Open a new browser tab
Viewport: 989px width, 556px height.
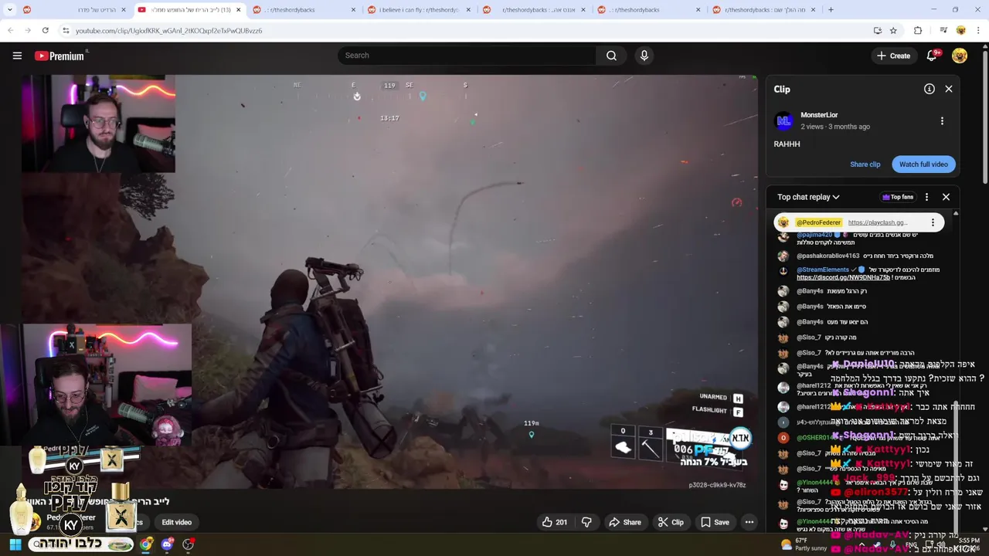pos(831,9)
